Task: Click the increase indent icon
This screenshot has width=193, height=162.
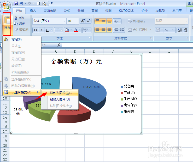Action: [122, 30]
